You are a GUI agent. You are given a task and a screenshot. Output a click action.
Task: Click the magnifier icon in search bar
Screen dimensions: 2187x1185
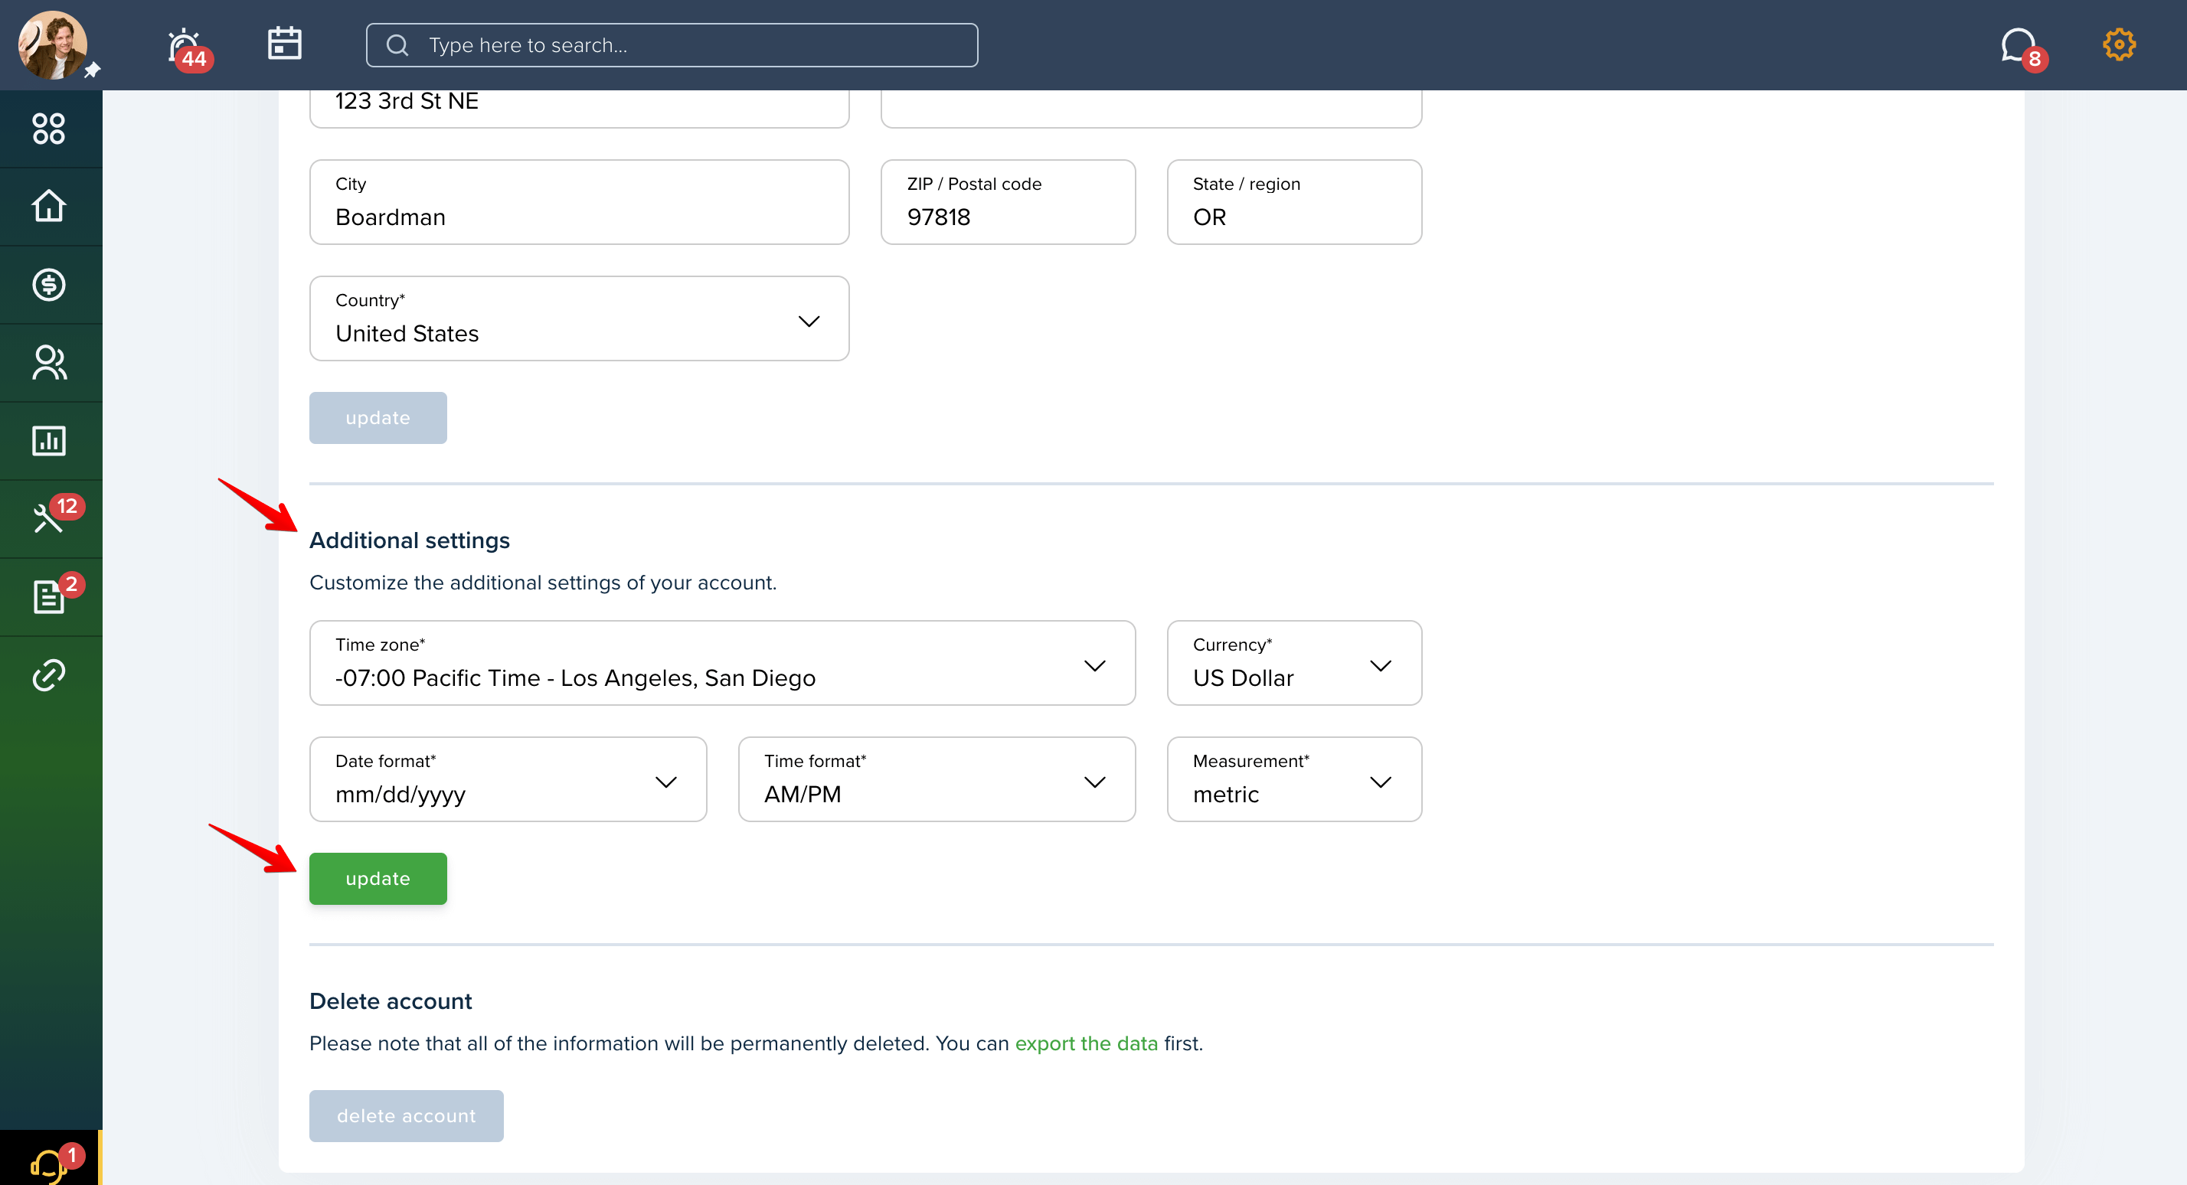pos(397,45)
